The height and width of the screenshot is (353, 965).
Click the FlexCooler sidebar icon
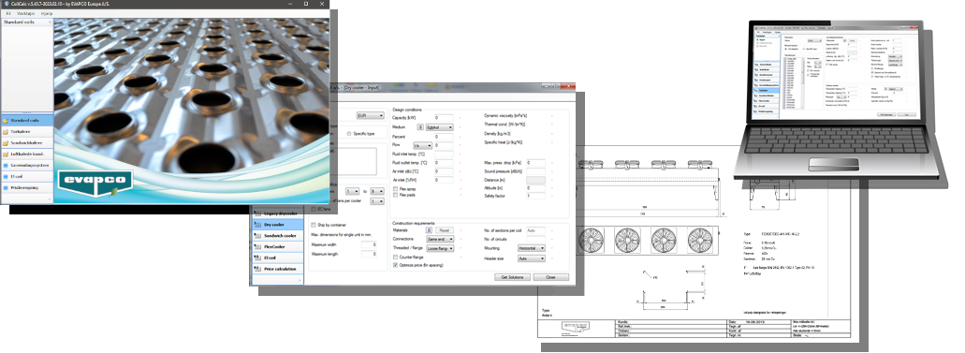[258, 247]
